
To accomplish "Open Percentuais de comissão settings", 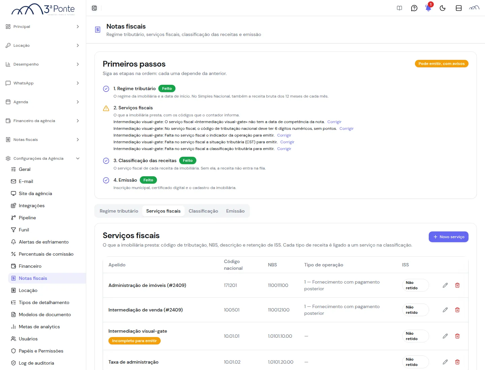I will (x=47, y=254).
